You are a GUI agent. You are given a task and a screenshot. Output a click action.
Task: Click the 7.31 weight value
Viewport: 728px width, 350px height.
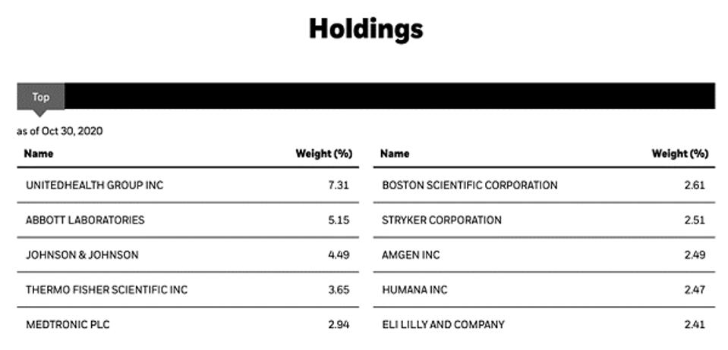[x=338, y=185]
